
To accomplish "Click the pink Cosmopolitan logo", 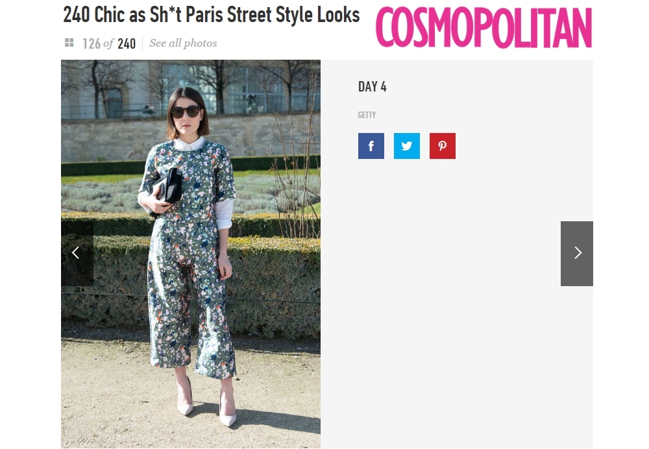I will pyautogui.click(x=484, y=27).
